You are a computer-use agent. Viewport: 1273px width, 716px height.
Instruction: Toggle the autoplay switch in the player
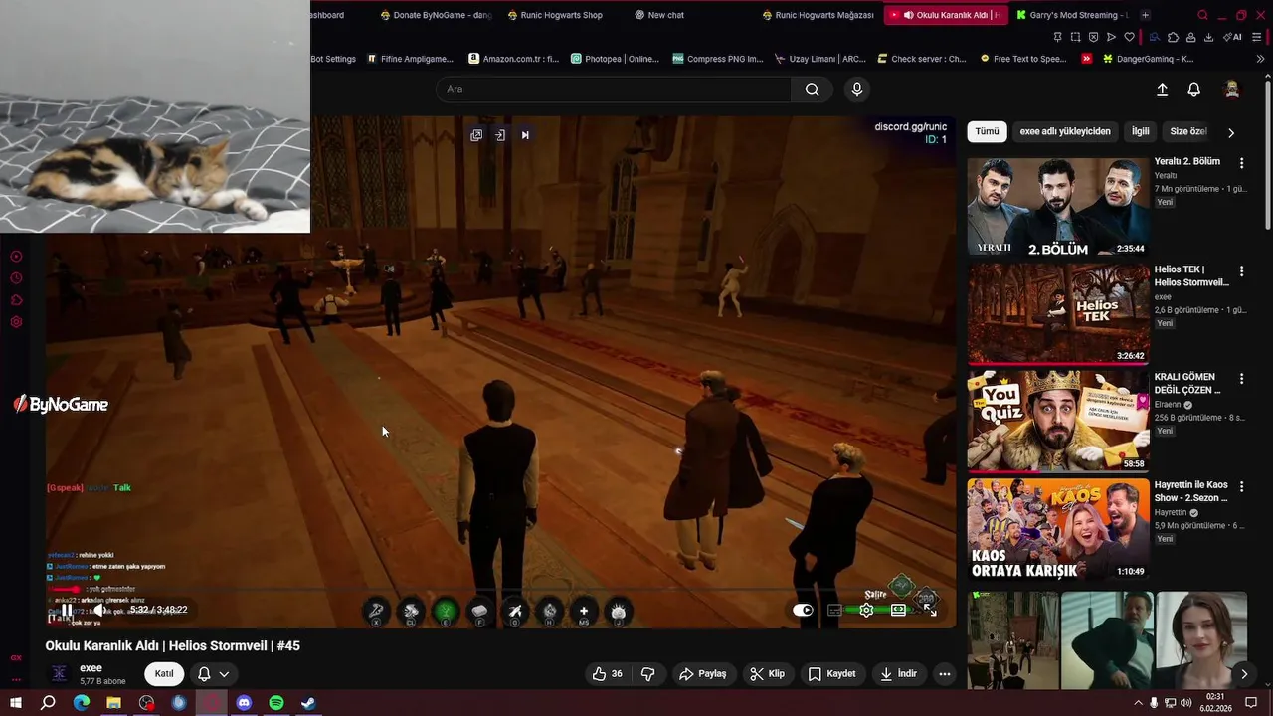[x=803, y=610]
